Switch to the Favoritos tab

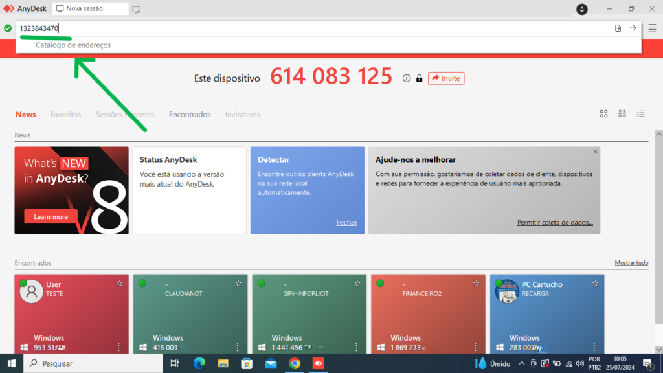click(65, 114)
